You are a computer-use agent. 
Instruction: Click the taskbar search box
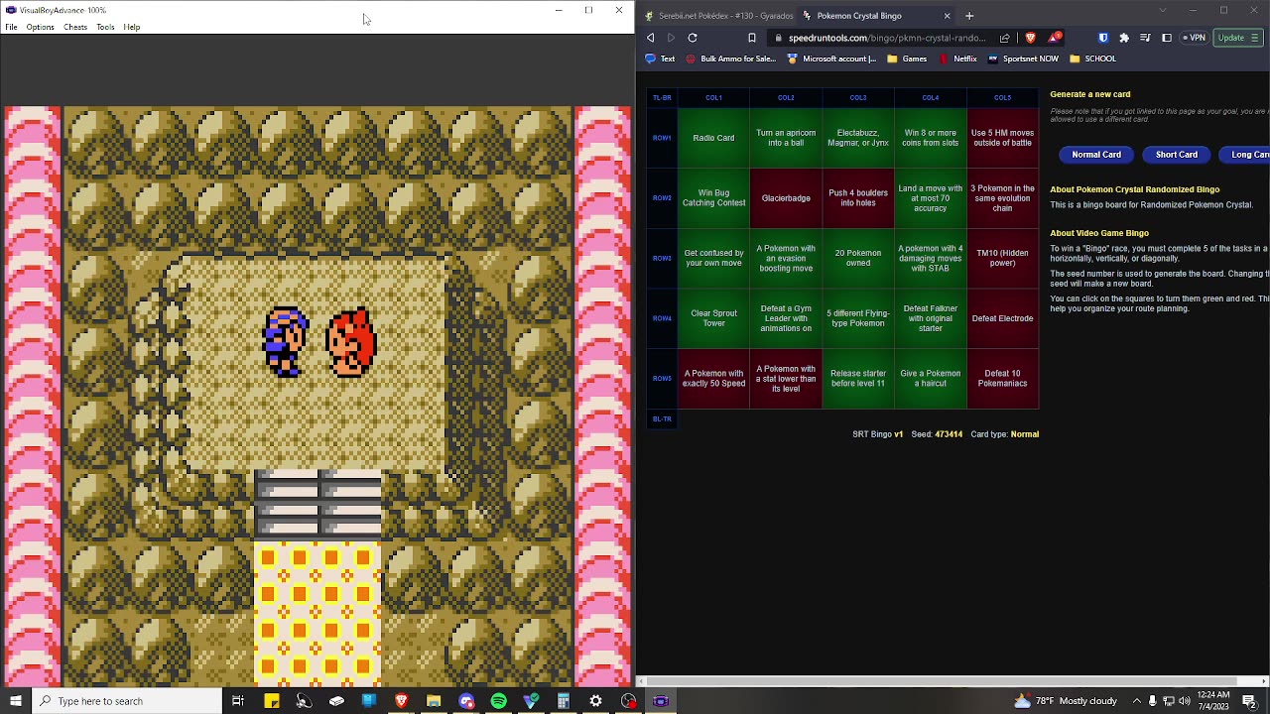[x=126, y=701]
